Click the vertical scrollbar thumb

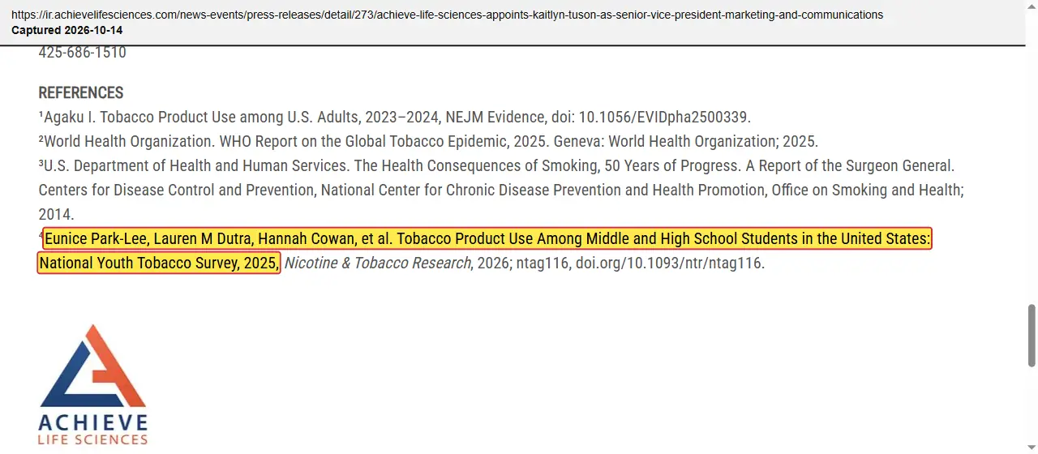pyautogui.click(x=1032, y=336)
